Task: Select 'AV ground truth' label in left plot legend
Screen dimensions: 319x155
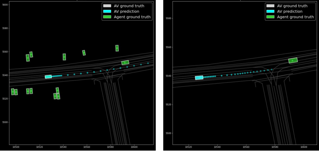Action: tap(129, 6)
